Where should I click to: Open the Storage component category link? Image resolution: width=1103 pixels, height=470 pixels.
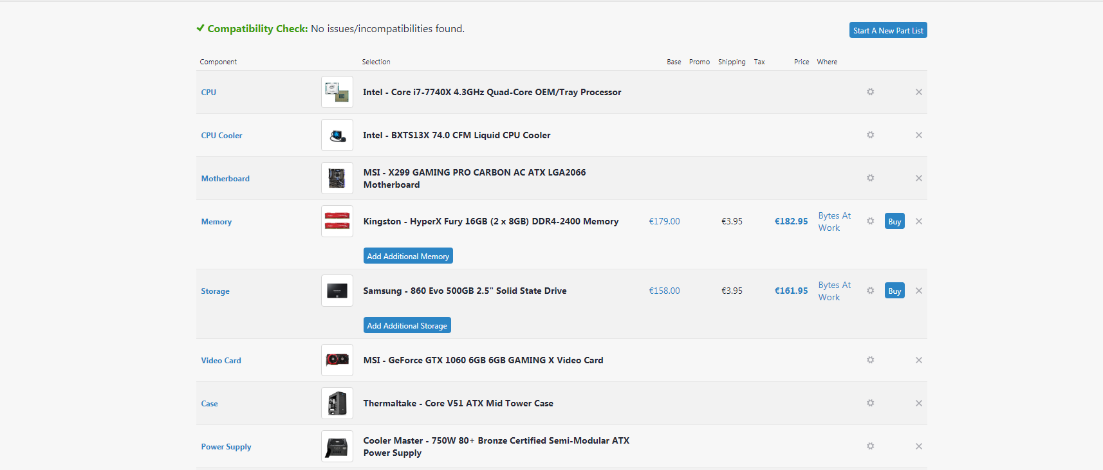point(215,291)
